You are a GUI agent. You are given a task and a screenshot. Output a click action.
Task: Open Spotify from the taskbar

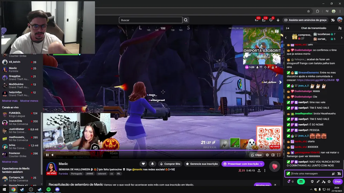click(48, 190)
